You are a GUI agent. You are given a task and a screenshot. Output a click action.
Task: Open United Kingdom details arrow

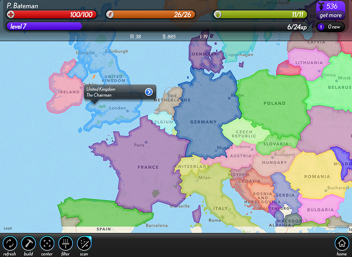[x=148, y=92]
